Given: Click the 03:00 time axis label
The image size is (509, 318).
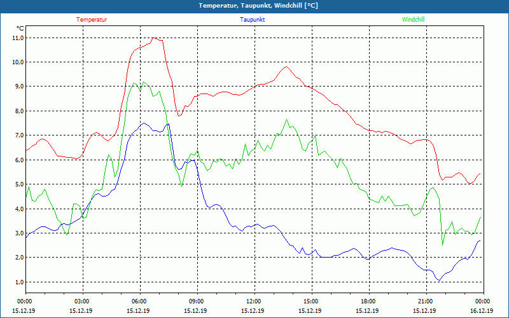Looking at the screenshot, I should pyautogui.click(x=83, y=301).
